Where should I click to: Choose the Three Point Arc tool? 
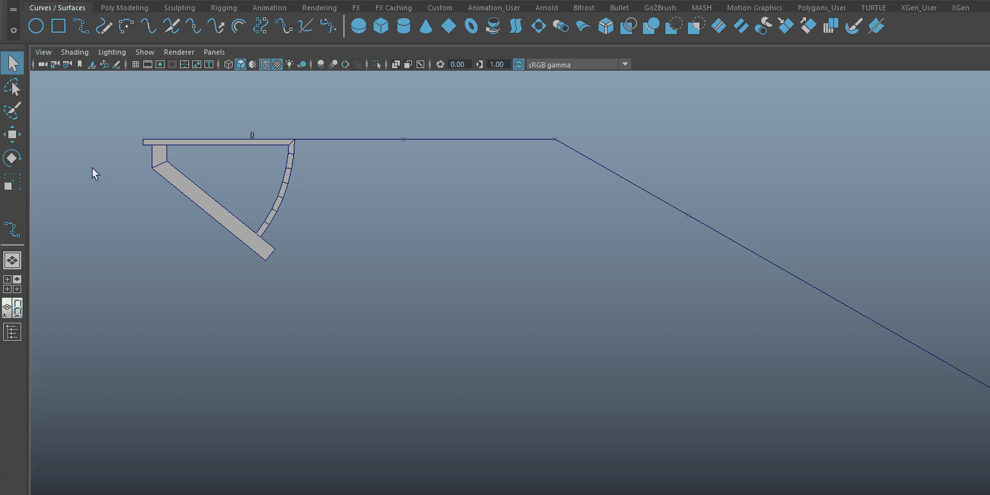click(x=126, y=26)
